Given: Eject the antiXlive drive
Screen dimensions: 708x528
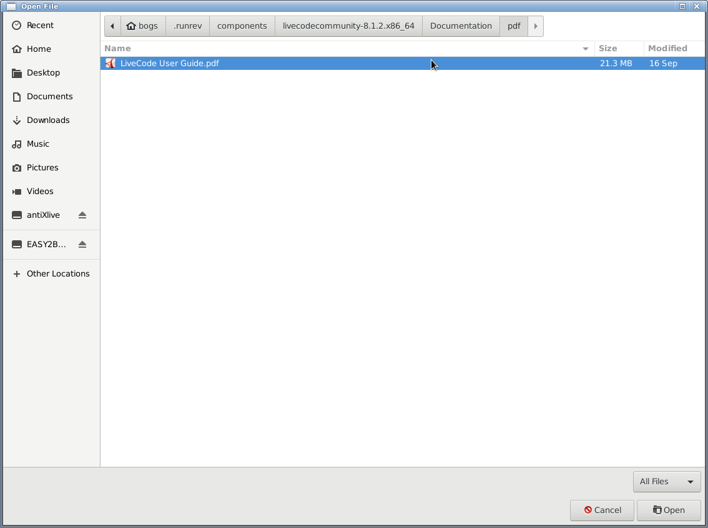Looking at the screenshot, I should [x=82, y=215].
